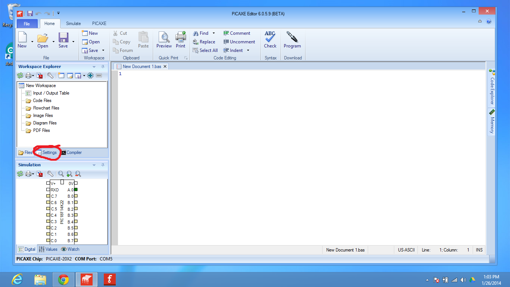Open the Simulate ribbon tab
The height and width of the screenshot is (287, 510).
pos(73,23)
